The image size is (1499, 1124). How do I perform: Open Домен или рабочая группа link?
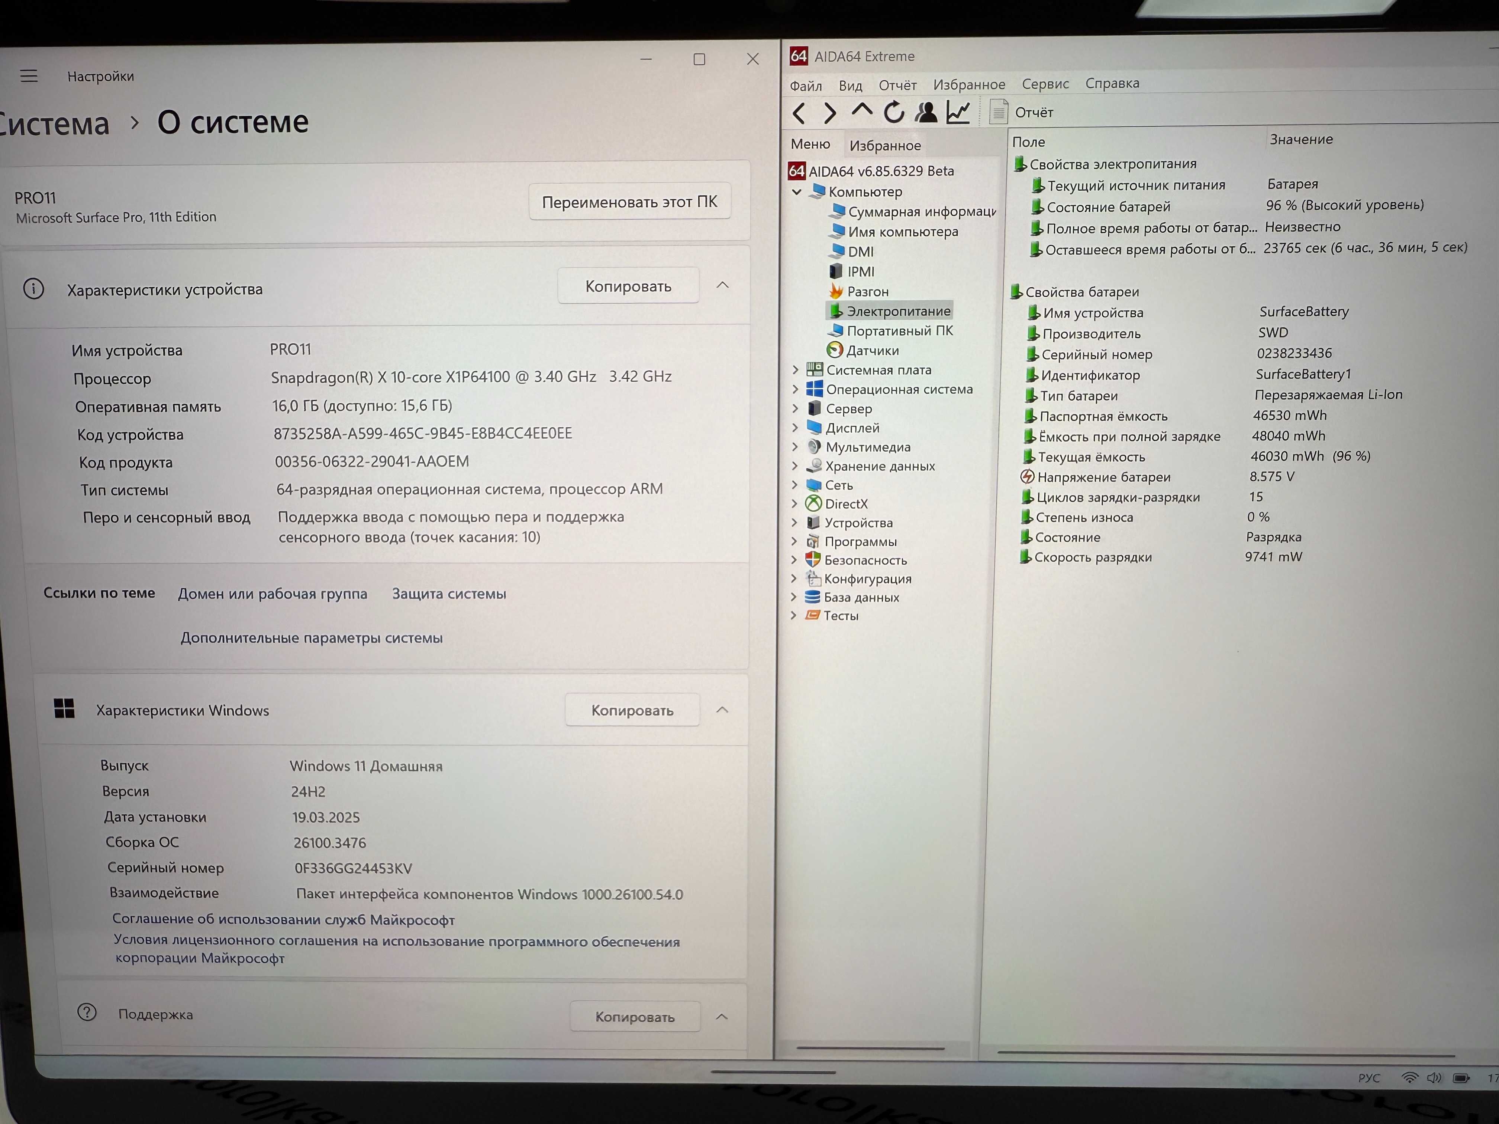(x=273, y=594)
